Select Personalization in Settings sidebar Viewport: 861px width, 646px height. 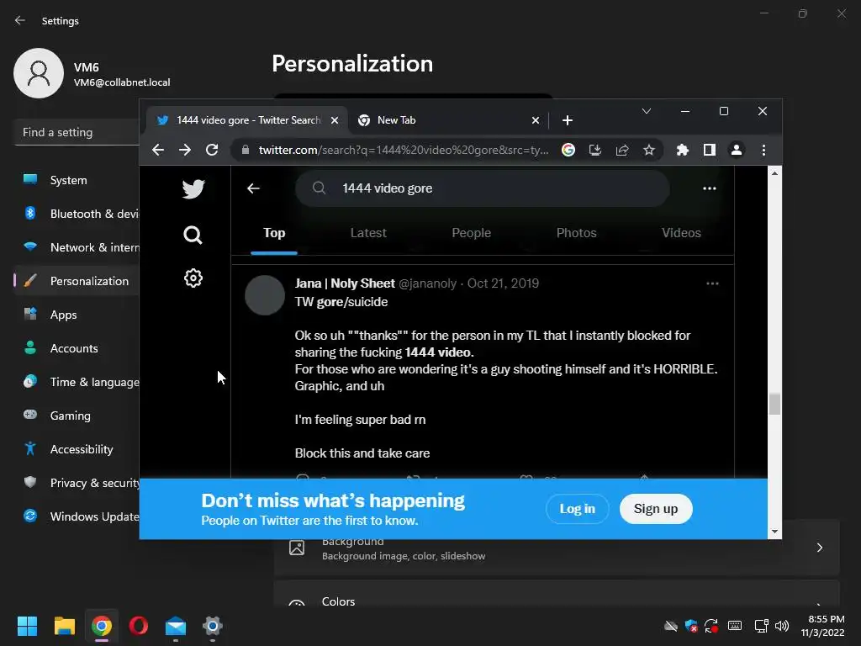pos(77,281)
